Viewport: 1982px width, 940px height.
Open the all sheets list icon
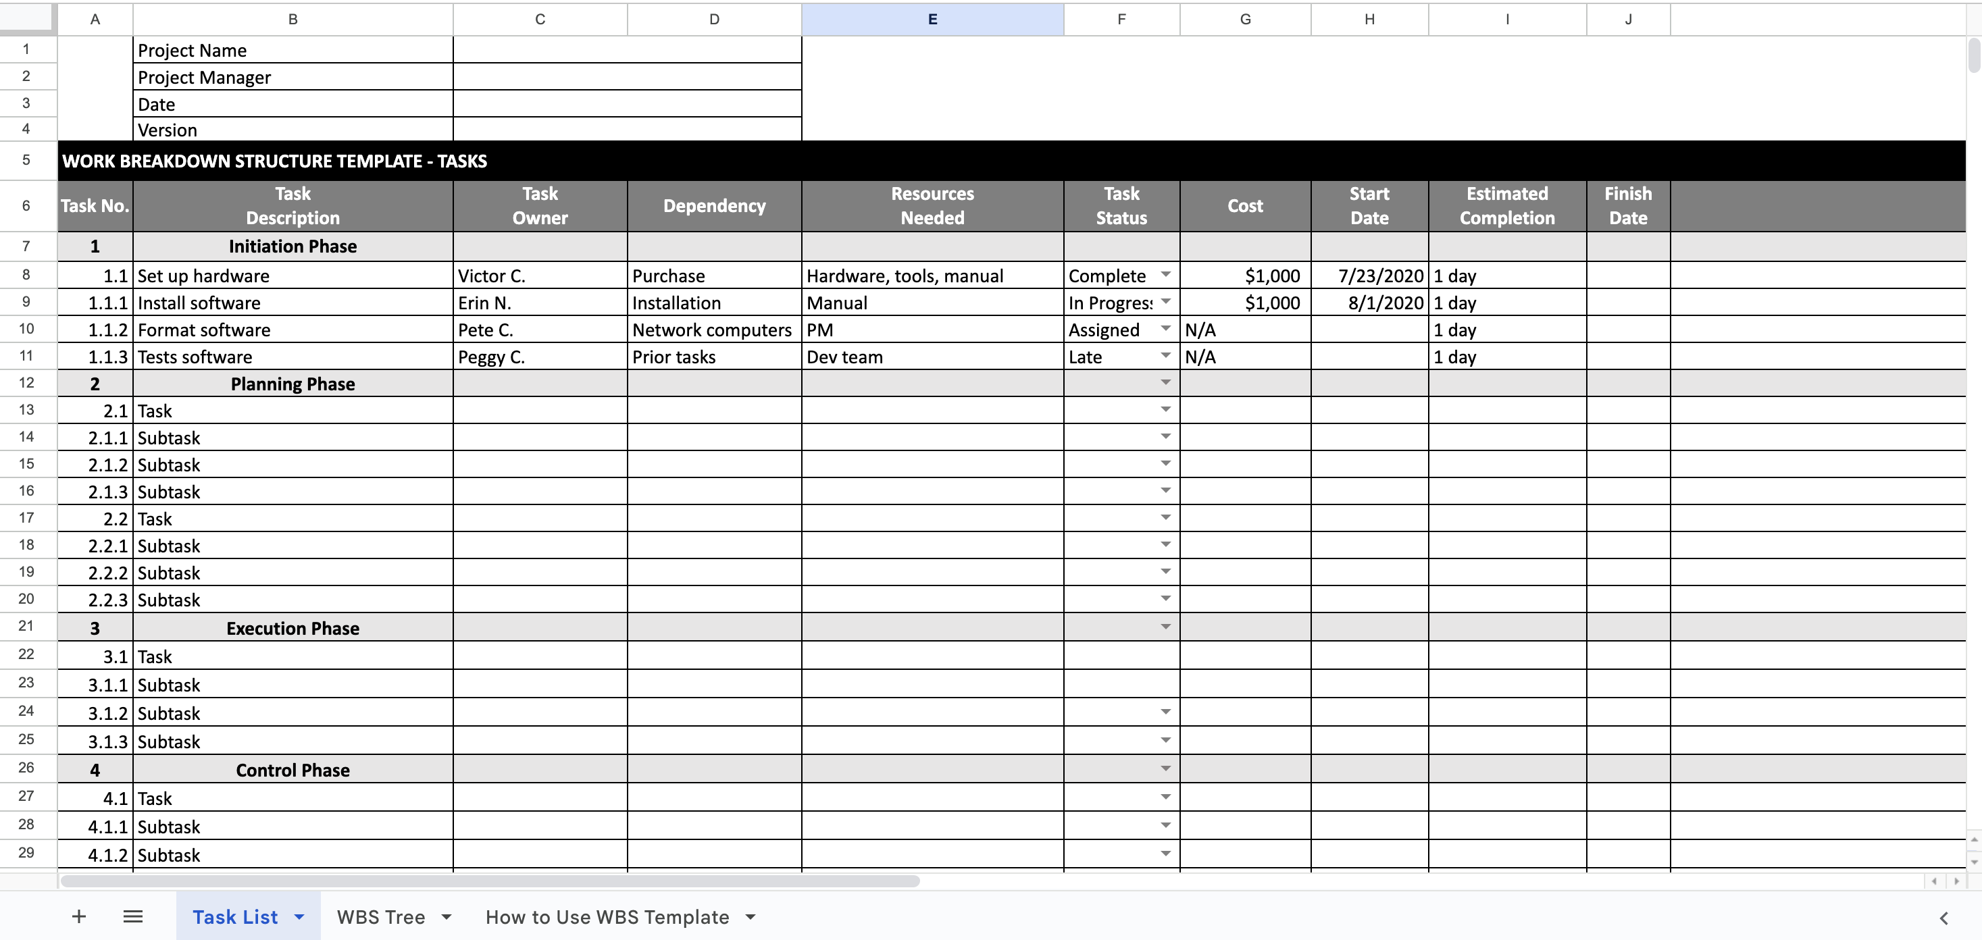[132, 916]
